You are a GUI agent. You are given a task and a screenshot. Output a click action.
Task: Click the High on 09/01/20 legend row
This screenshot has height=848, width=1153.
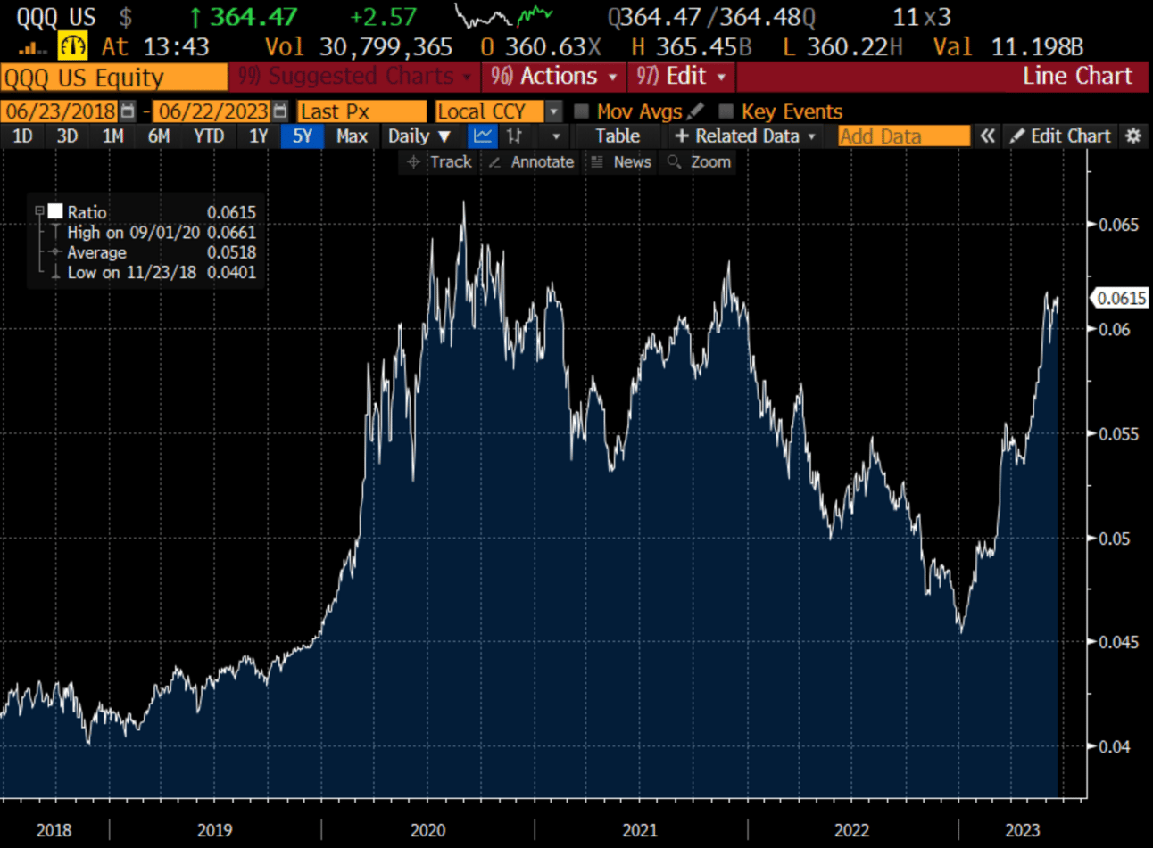click(162, 232)
